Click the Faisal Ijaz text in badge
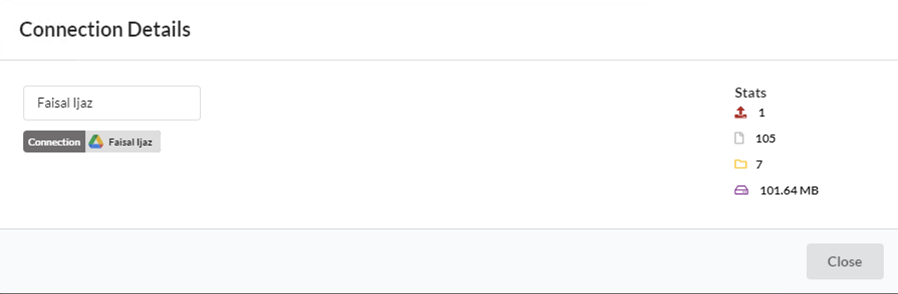The height and width of the screenshot is (294, 898). tap(130, 142)
